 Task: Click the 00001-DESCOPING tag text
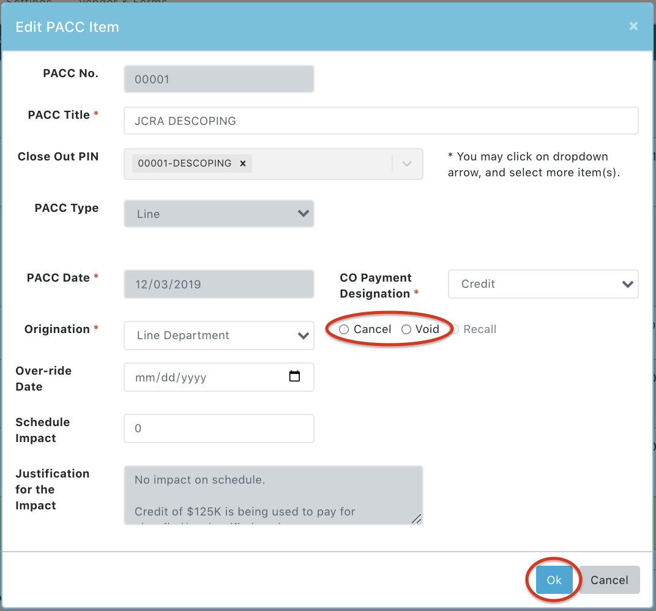point(185,163)
